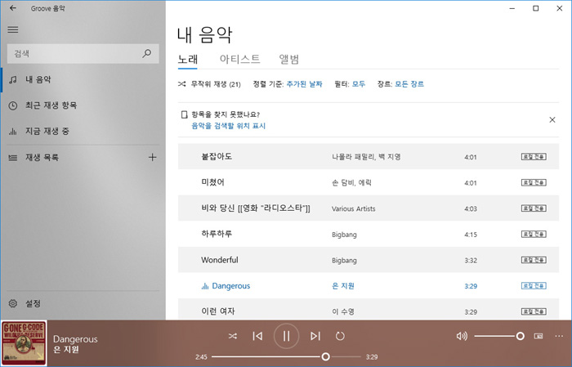
Task: Click local-only badge on 미쳤어 row
Action: coord(534,182)
